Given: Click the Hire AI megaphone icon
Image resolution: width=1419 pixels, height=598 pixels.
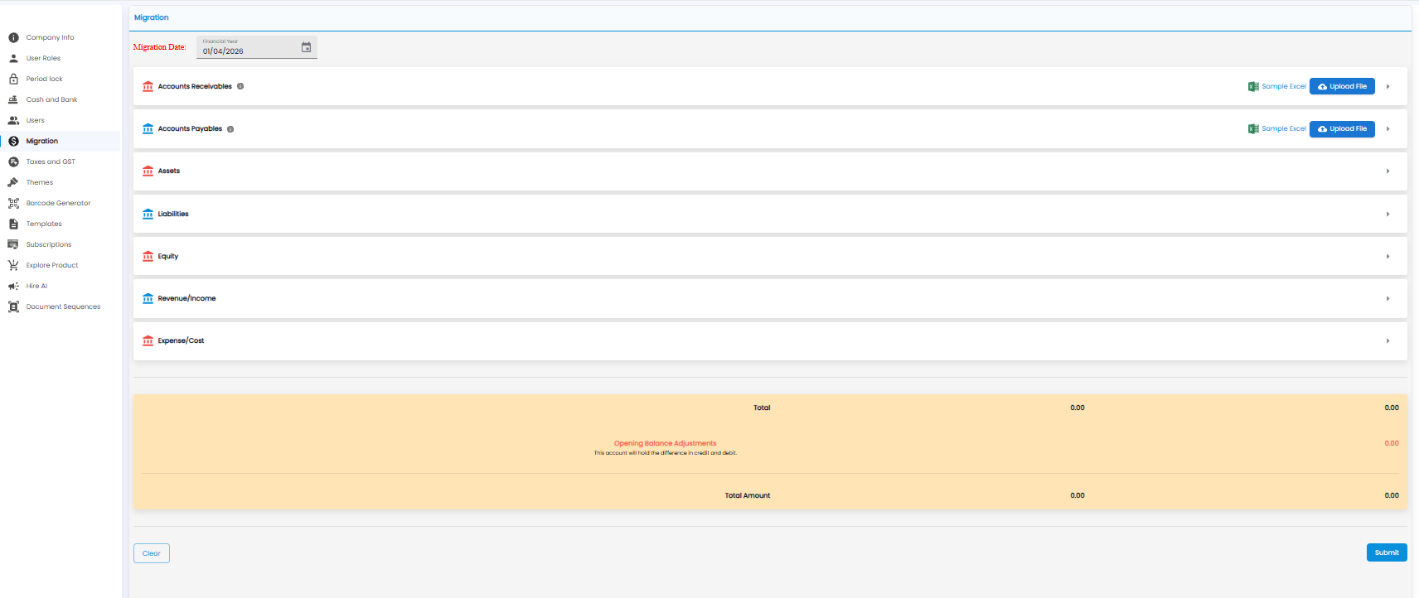Looking at the screenshot, I should point(13,286).
